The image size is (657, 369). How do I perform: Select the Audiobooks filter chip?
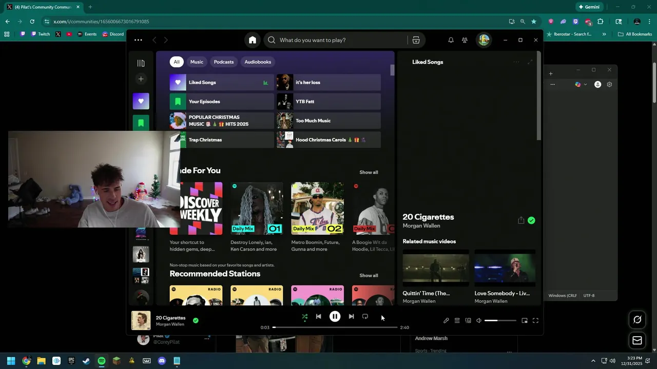click(258, 61)
